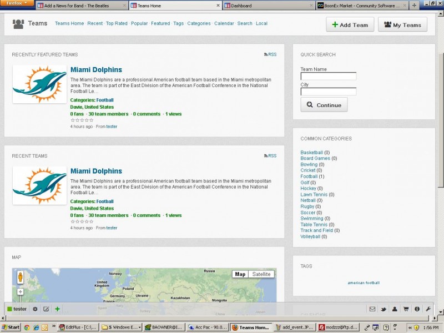Open the Volleyball category
This screenshot has width=444, height=333.
pos(310,236)
